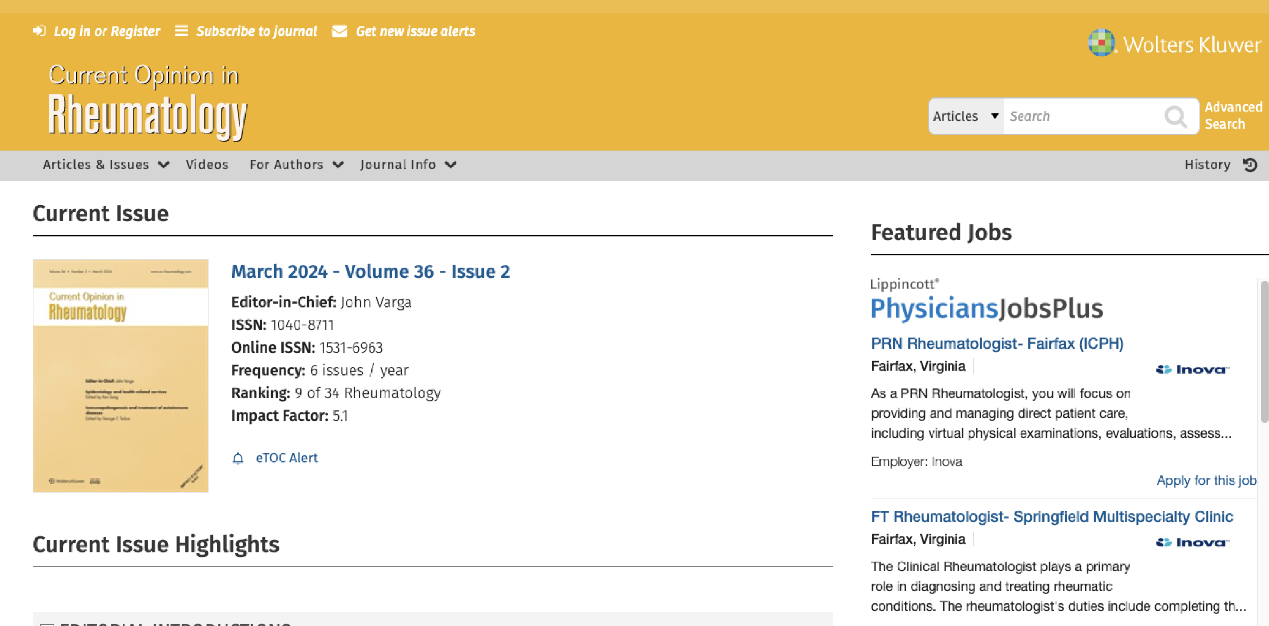The image size is (1269, 626).
Task: Open PRN Rheumatologist- Fairfax (ICPH) job
Action: click(x=997, y=343)
